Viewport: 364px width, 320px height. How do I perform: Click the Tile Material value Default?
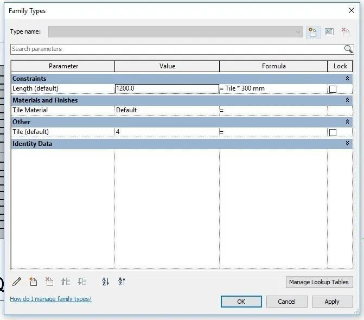point(167,110)
